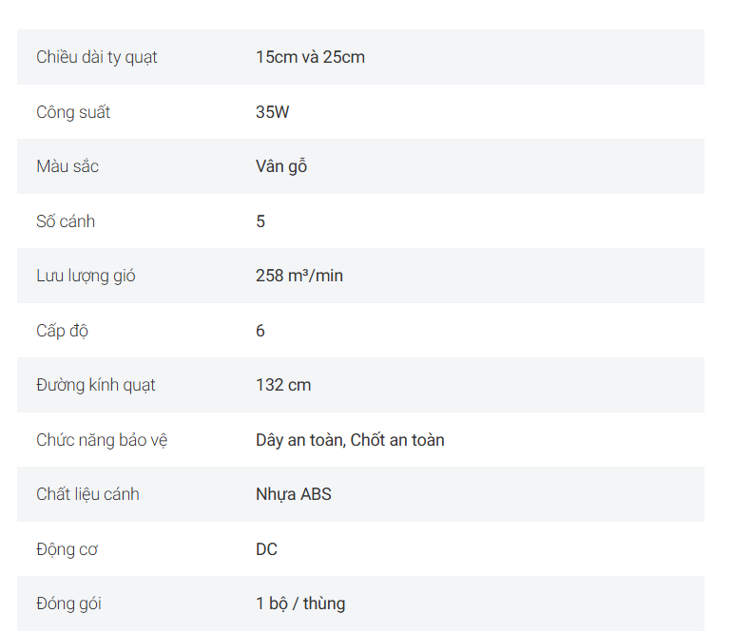Click the 'Công suất' label
The height and width of the screenshot is (632, 752).
73,112
